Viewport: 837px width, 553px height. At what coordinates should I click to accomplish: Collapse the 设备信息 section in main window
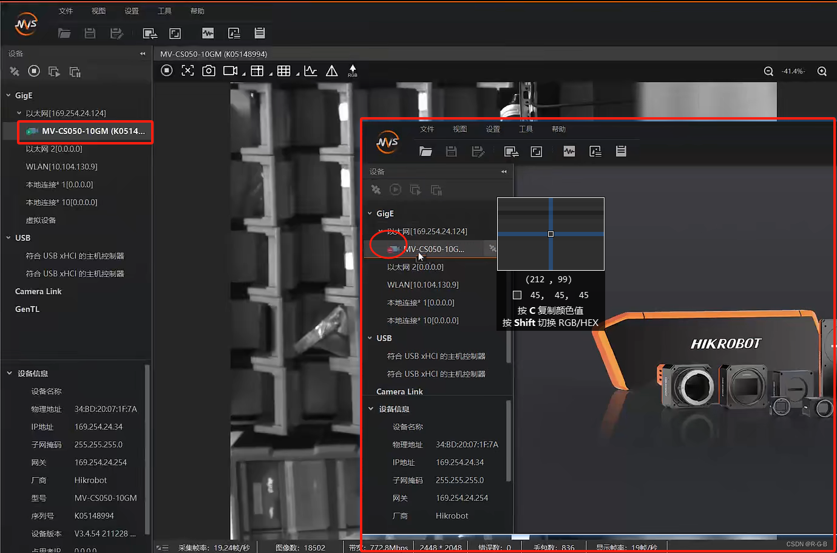(x=9, y=373)
